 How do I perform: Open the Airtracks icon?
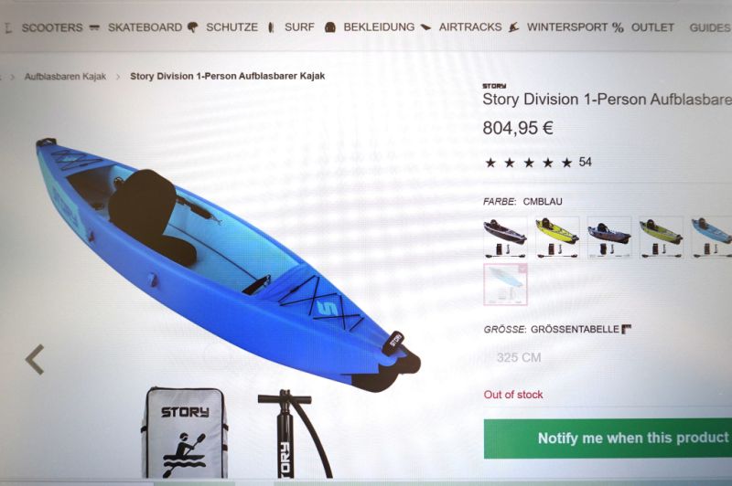pos(425,27)
